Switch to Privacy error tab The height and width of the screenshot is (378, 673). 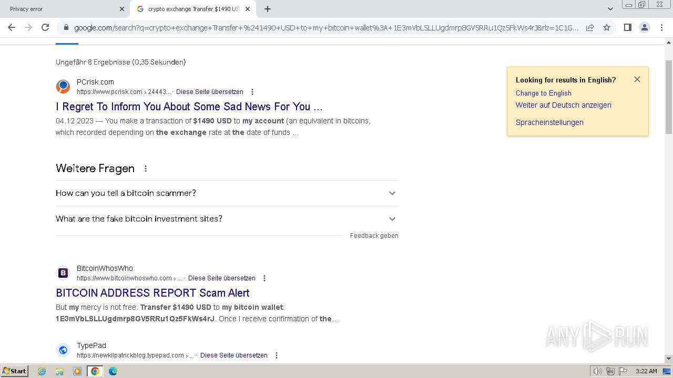click(65, 9)
